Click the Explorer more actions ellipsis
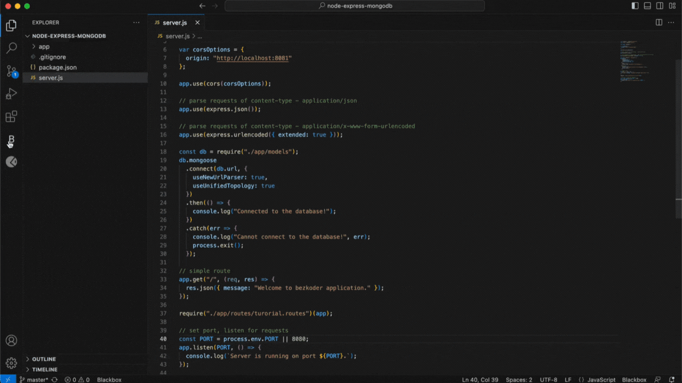 136,22
